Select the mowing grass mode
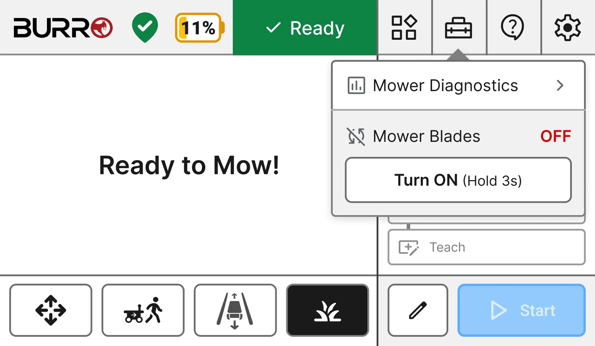 [x=327, y=310]
